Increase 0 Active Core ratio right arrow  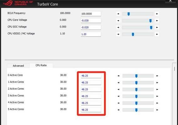point(157,76)
